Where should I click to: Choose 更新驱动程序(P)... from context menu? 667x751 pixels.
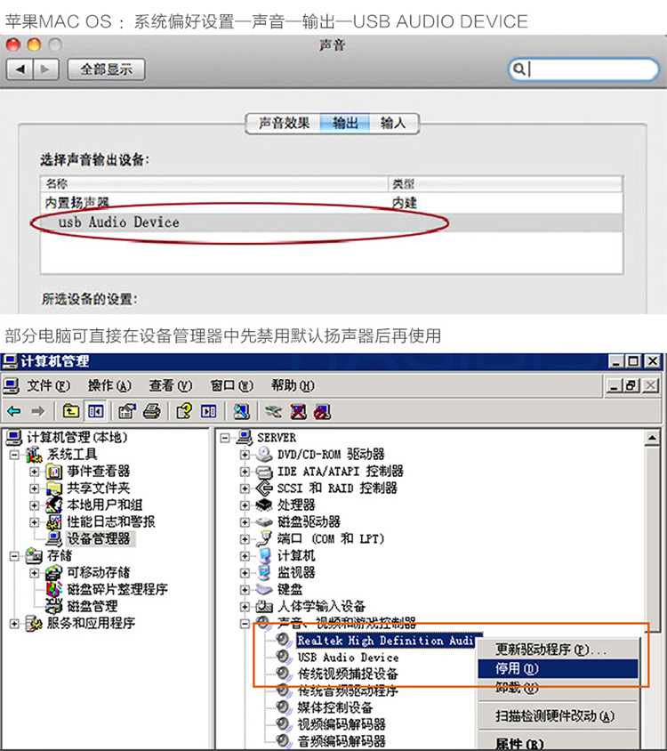pyautogui.click(x=559, y=650)
